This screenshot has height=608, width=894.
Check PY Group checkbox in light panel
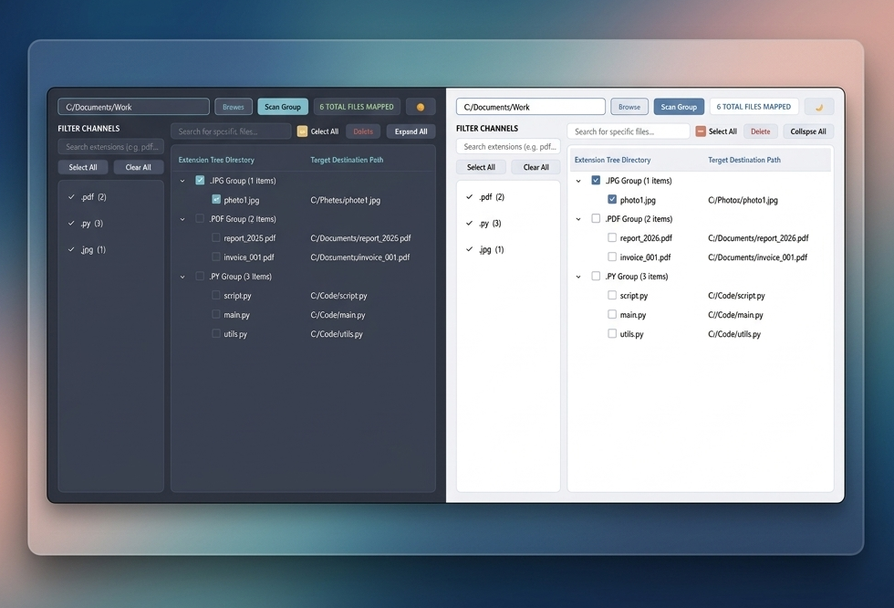pos(596,276)
